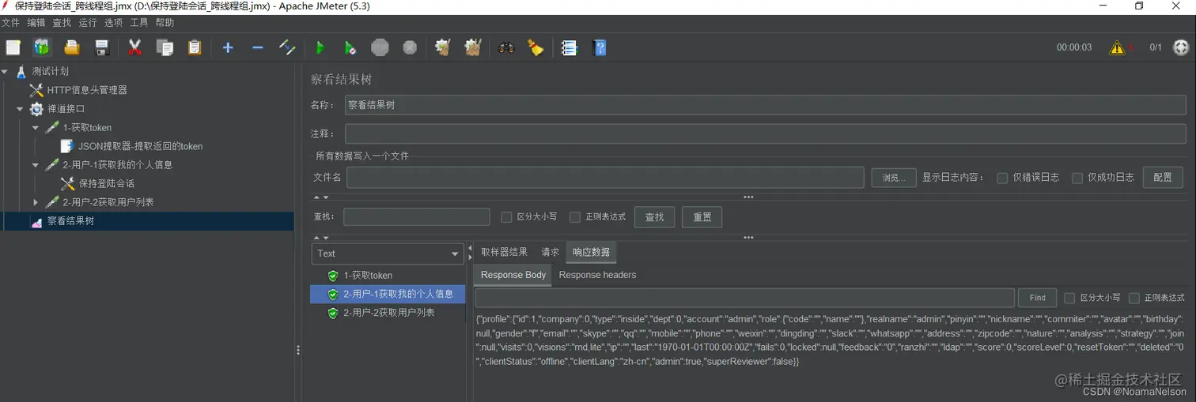This screenshot has height=402, width=1196.
Task: Open the 帮助 menu
Action: [x=165, y=23]
